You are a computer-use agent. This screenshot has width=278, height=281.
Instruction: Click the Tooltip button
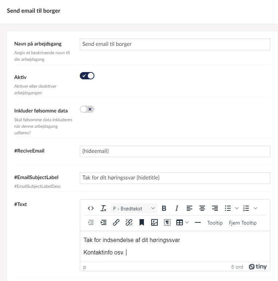(x=215, y=223)
